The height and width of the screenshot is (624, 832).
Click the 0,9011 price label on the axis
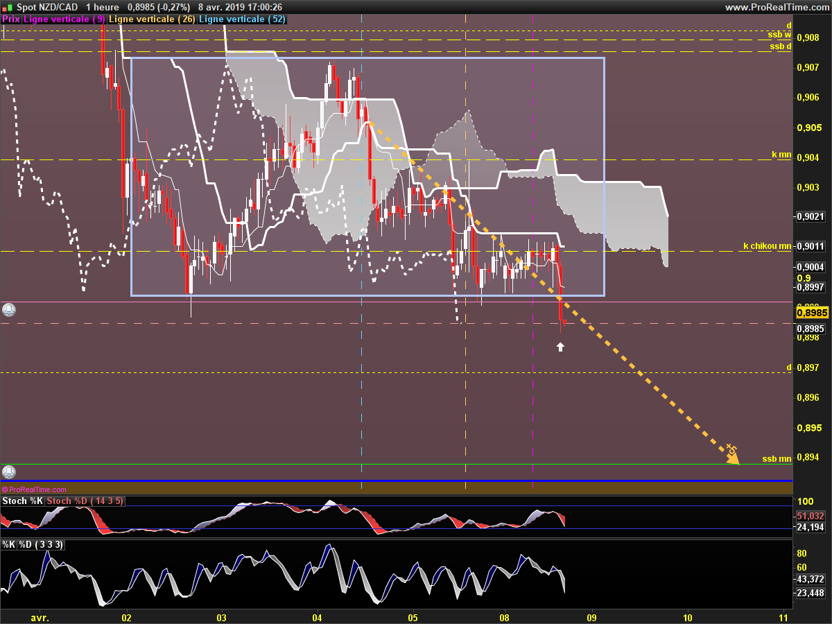coord(811,245)
